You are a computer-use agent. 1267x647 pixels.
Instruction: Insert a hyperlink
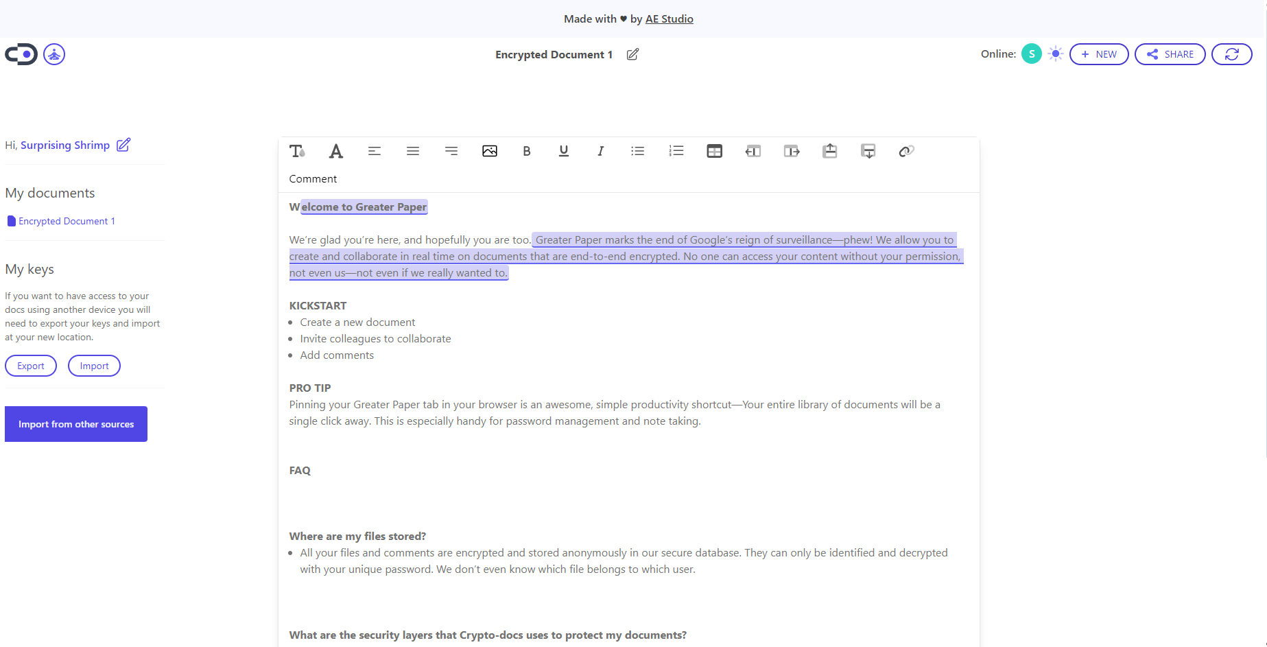tap(907, 151)
